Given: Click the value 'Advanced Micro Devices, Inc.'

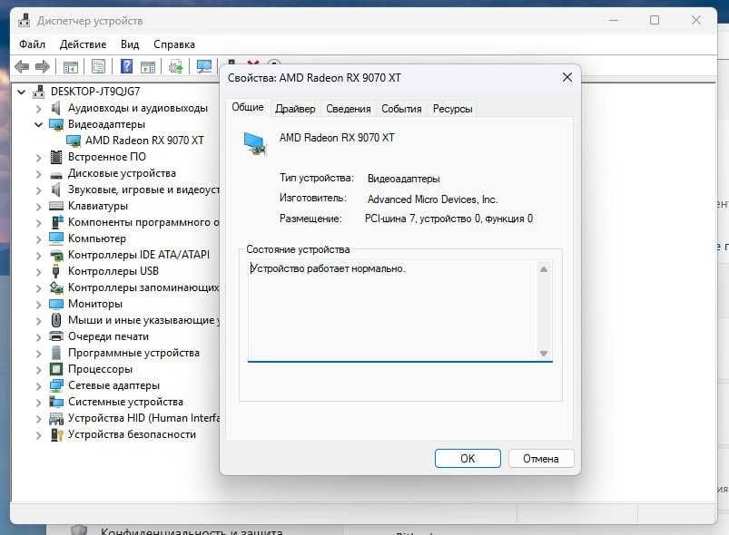Looking at the screenshot, I should click(432, 199).
